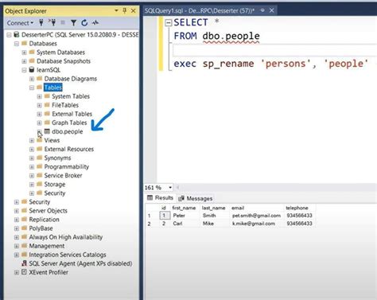Expand the External Tables folder
Screen dimensions: 377x300
[40, 114]
